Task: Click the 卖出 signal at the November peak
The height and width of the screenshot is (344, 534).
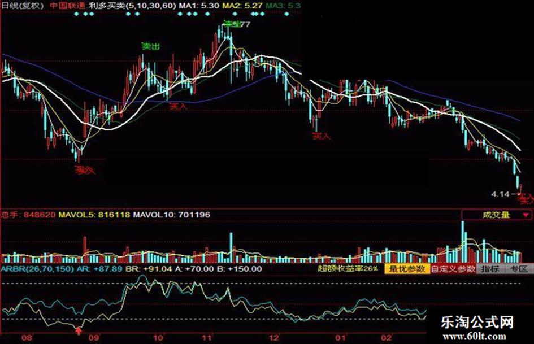Action: (232, 24)
